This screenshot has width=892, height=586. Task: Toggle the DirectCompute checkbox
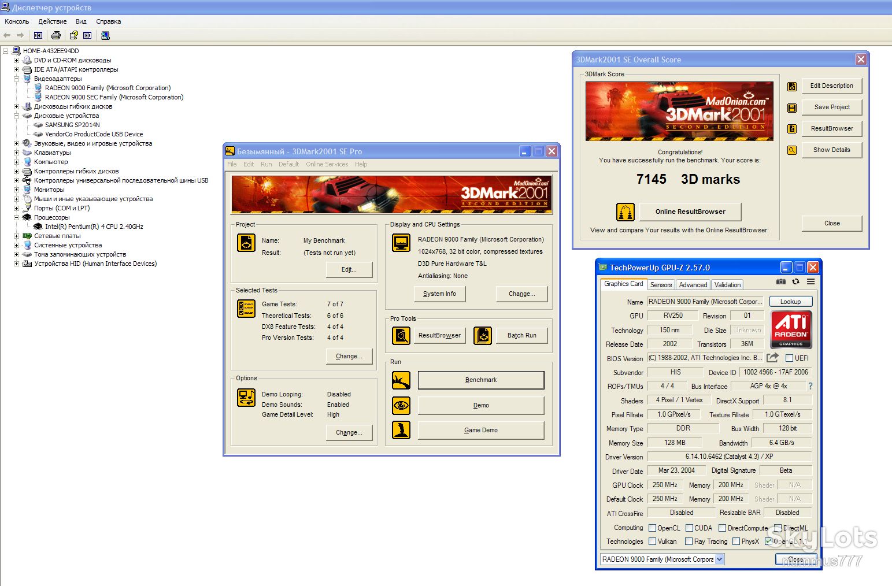pos(722,528)
